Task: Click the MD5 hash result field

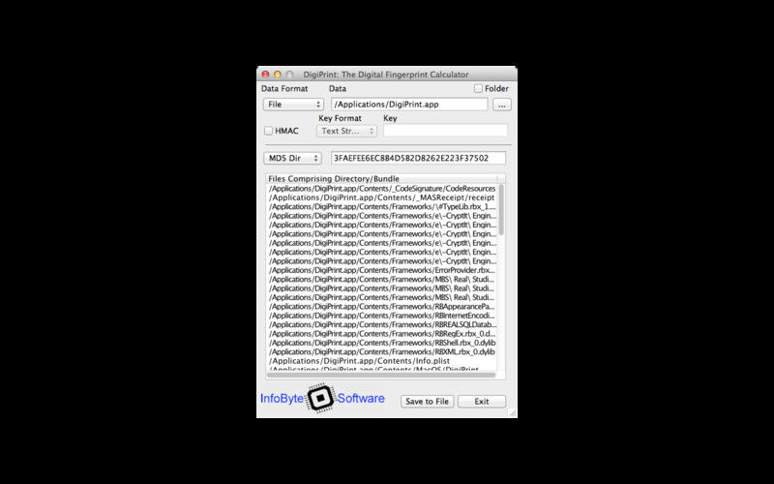Action: (418, 158)
